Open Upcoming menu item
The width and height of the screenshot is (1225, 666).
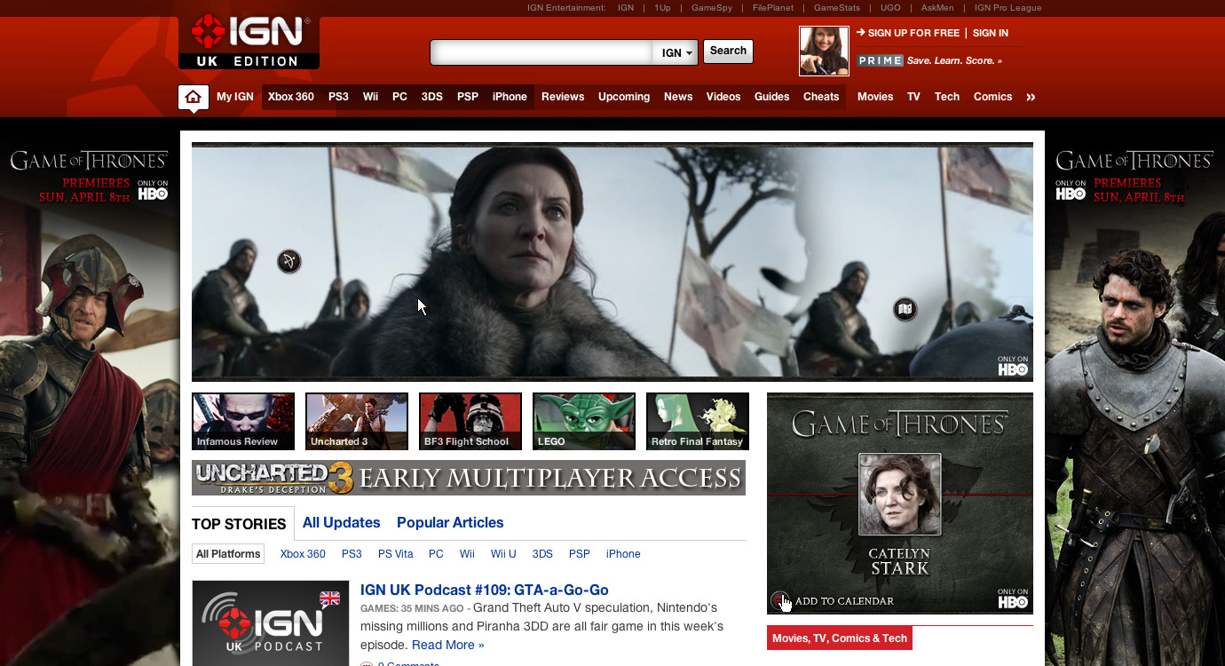point(624,97)
